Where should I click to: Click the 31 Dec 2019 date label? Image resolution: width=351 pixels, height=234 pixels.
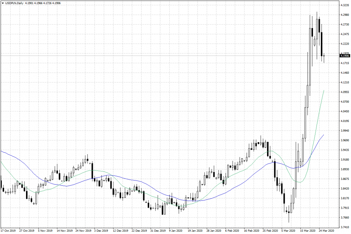coord(158,231)
